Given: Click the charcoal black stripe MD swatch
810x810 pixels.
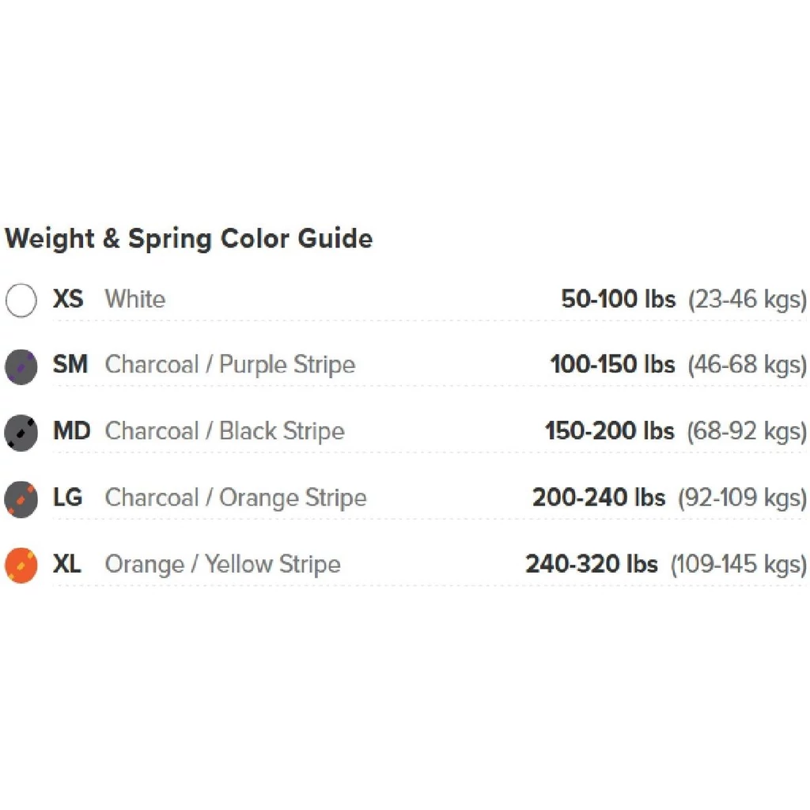Looking at the screenshot, I should click(21, 433).
